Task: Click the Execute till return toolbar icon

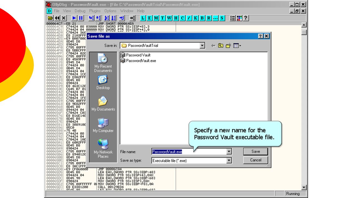Action: (x=122, y=18)
